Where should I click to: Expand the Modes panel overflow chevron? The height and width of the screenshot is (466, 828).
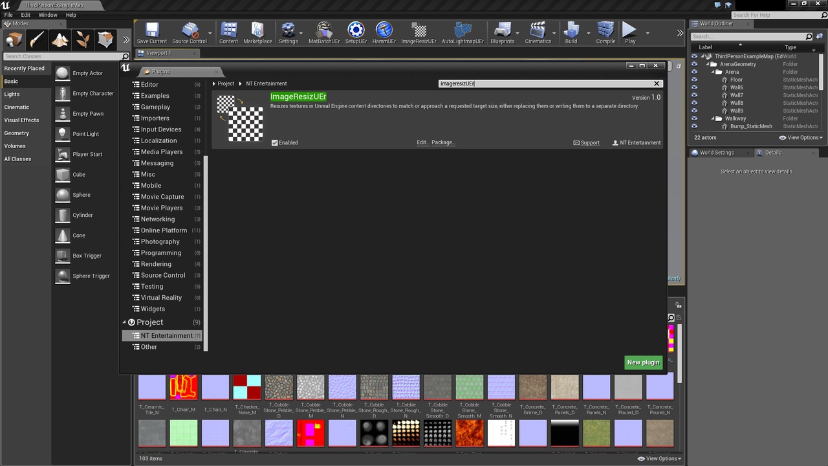(126, 40)
